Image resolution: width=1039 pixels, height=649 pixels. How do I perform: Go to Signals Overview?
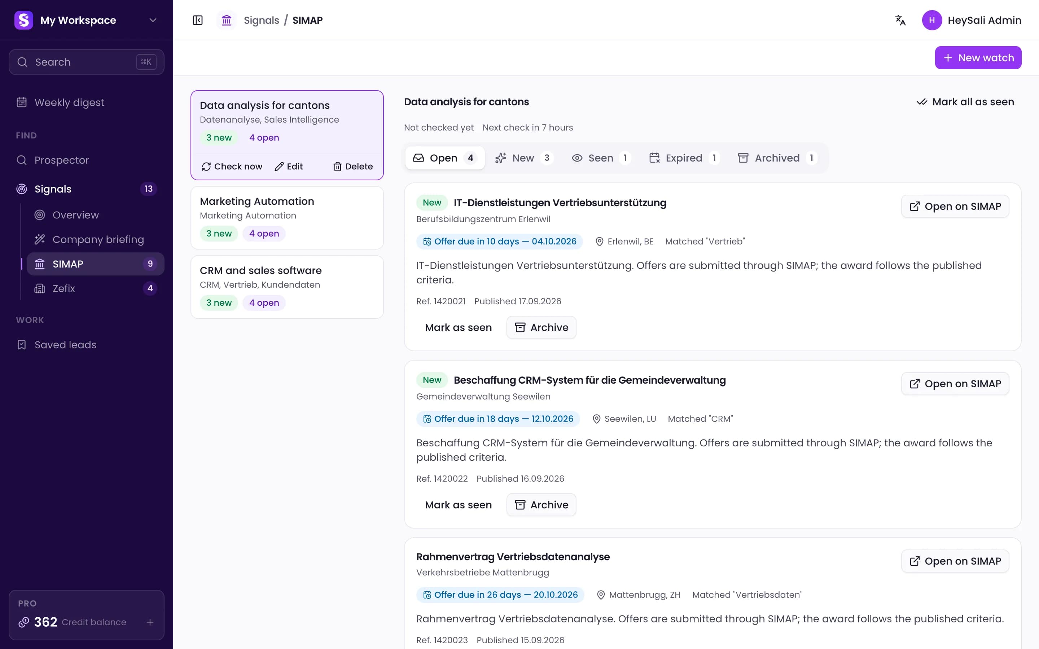[x=95, y=215]
